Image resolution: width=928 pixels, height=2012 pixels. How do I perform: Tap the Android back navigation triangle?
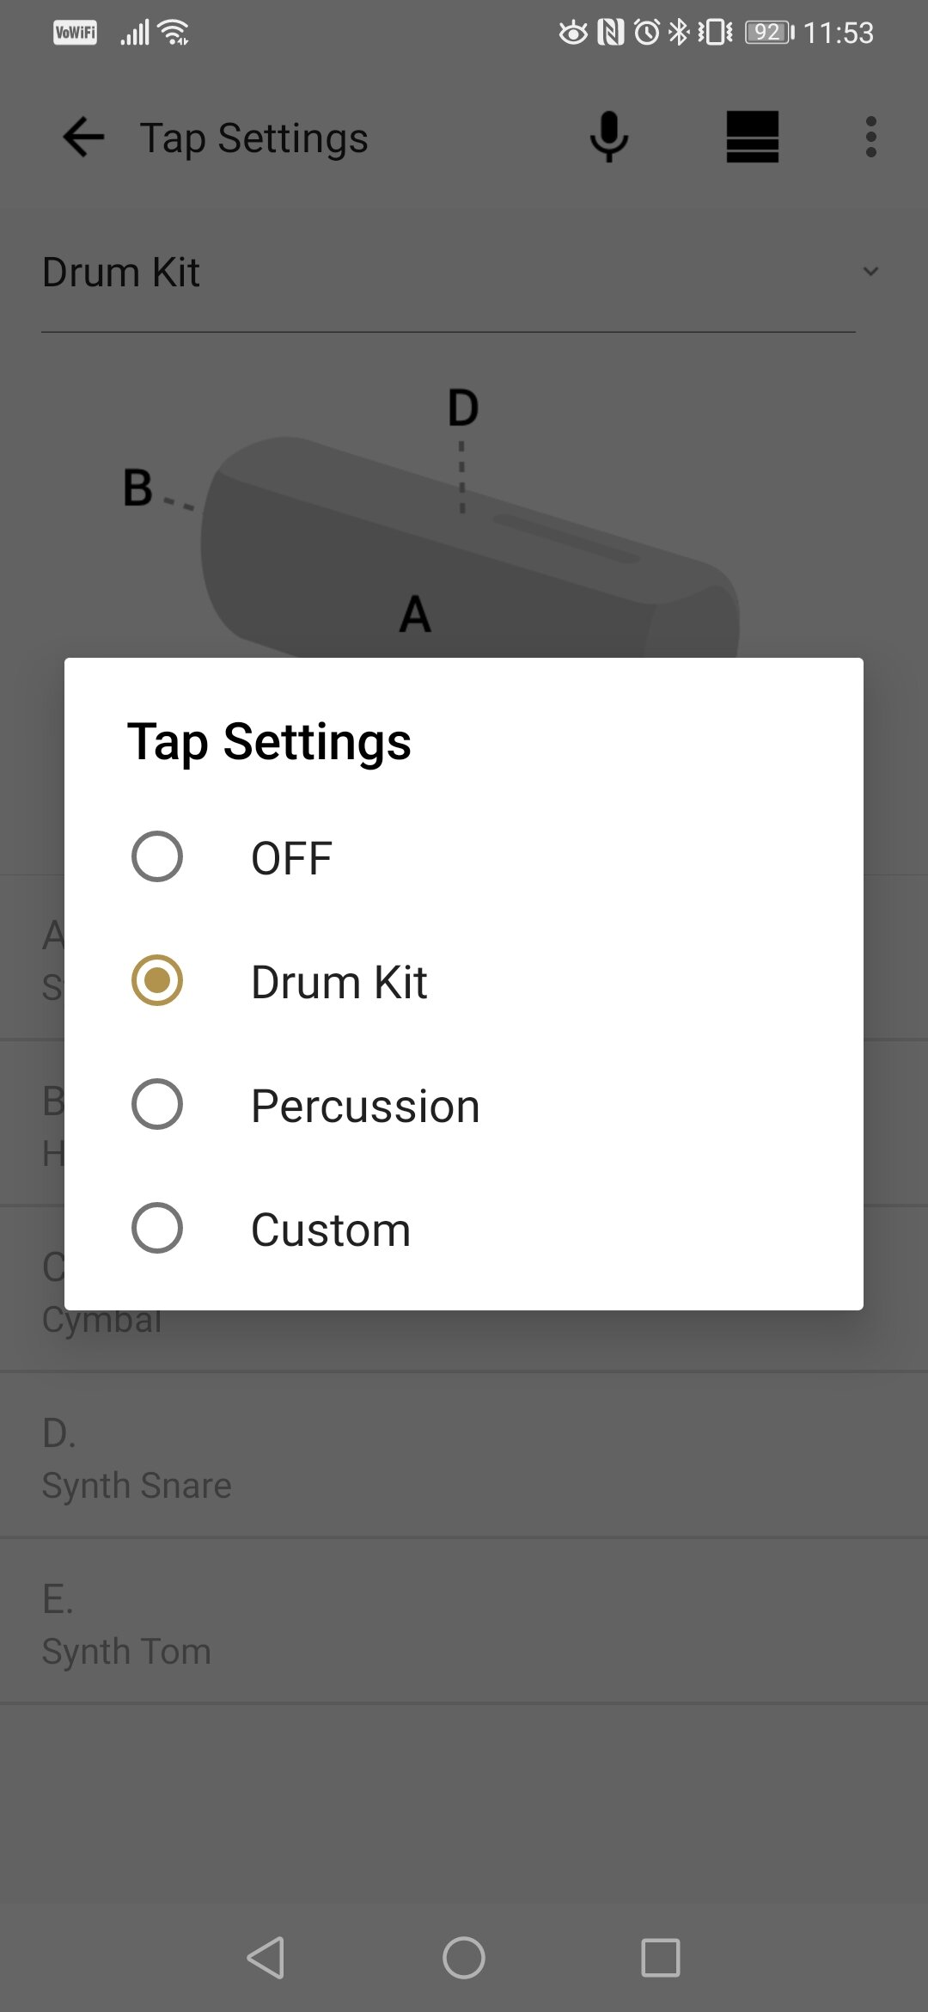[x=266, y=1958]
